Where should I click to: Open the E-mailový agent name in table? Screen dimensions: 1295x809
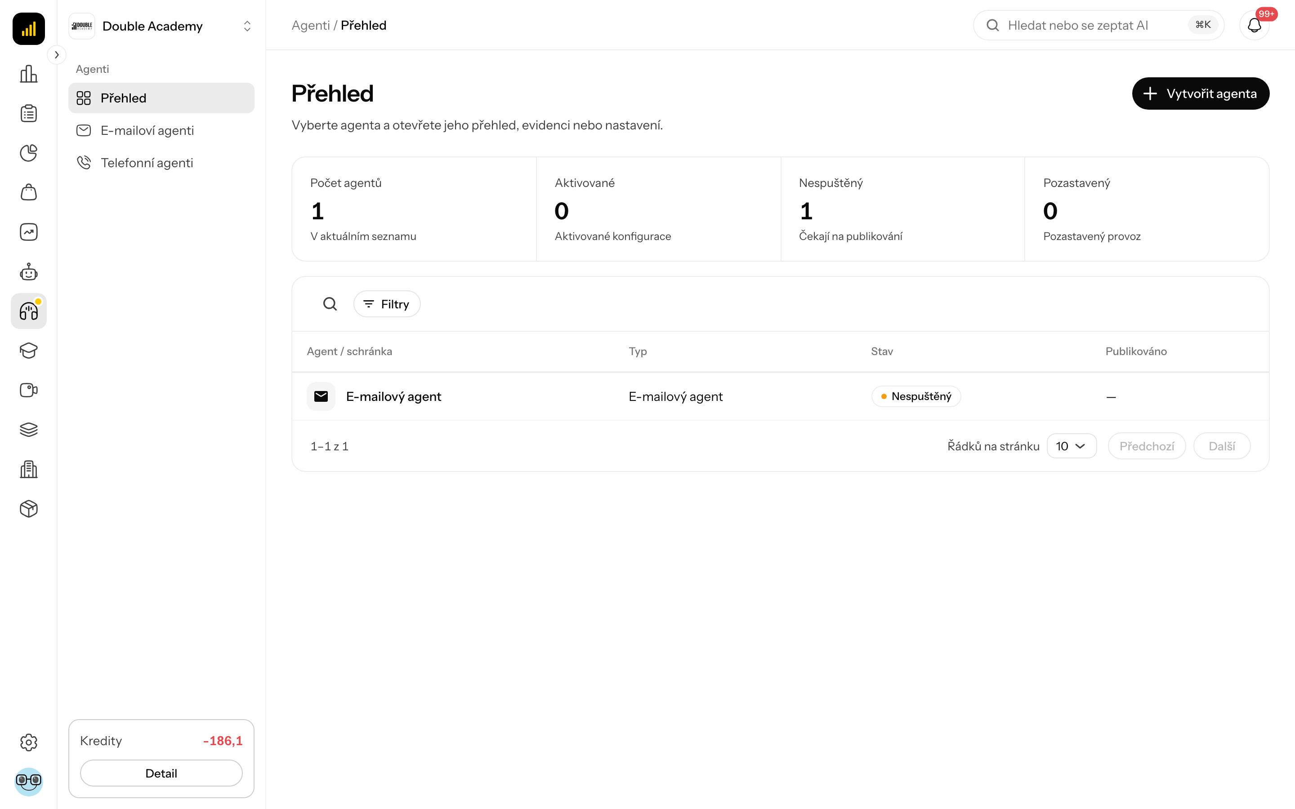tap(394, 396)
